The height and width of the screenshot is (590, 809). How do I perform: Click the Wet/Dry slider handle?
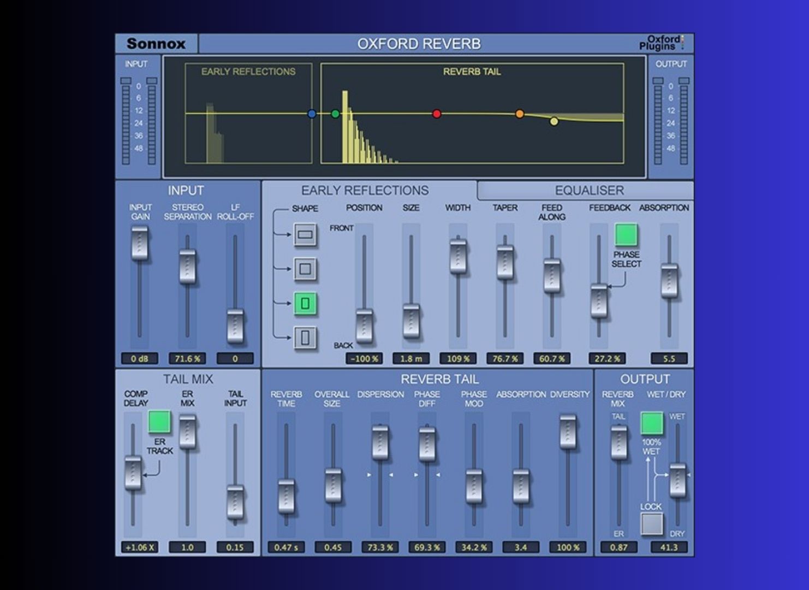[x=677, y=480]
